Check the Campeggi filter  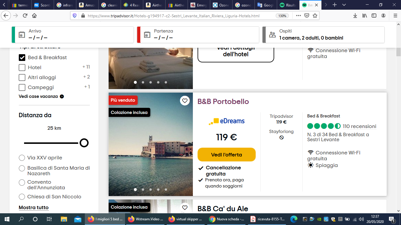pos(22,87)
